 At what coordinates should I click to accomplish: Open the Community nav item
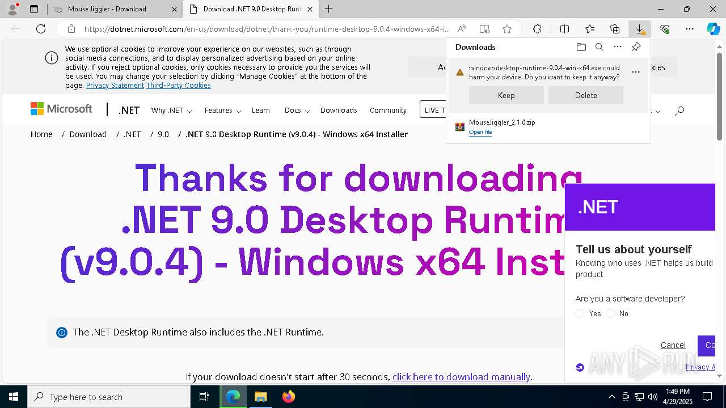coord(388,110)
